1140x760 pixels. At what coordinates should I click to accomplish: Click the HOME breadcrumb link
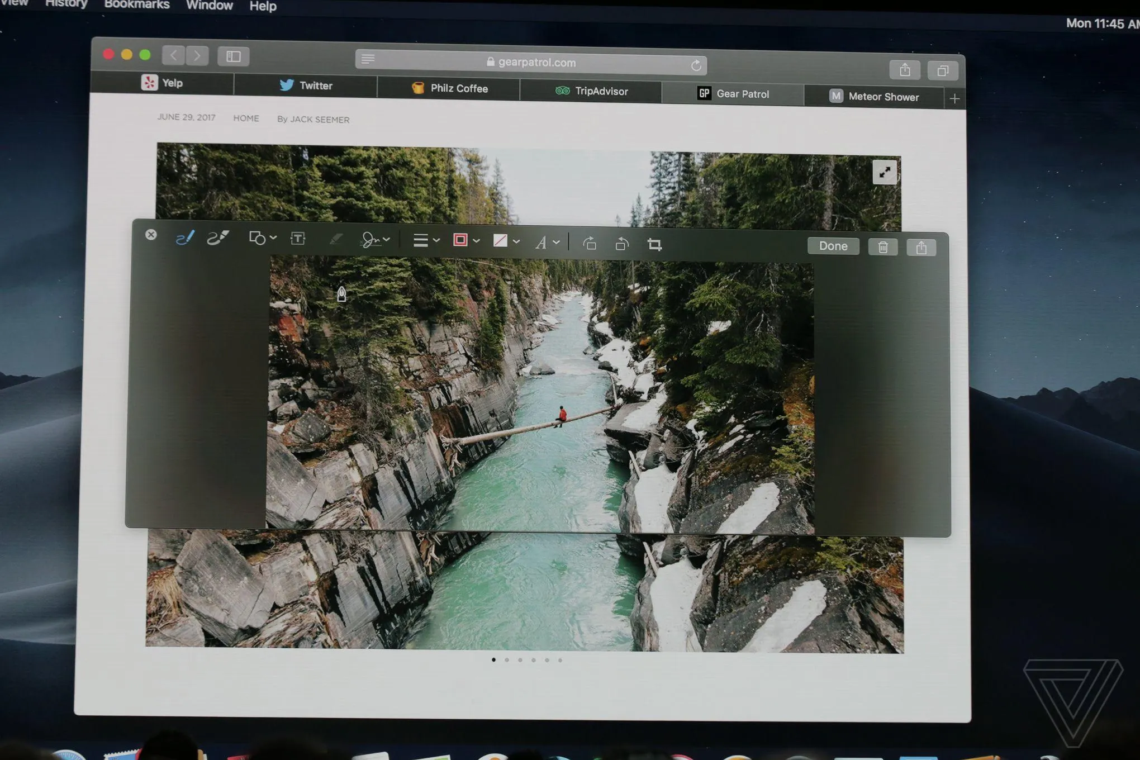[246, 118]
